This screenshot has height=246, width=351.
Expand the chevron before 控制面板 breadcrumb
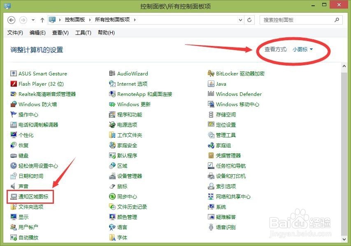tap(60, 20)
